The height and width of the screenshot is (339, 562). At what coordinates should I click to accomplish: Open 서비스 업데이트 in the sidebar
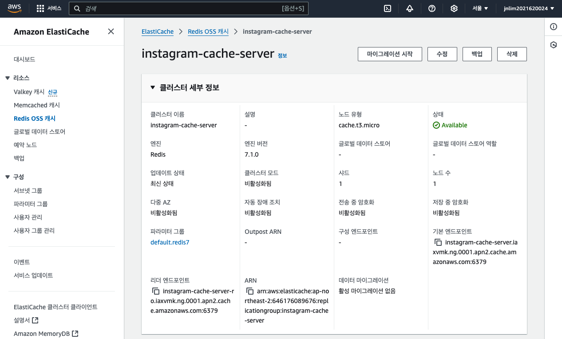point(33,276)
